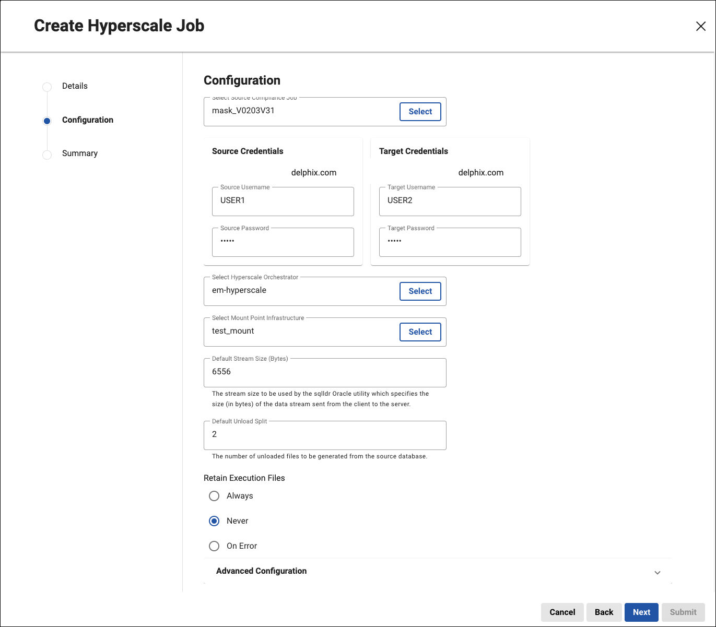Image resolution: width=716 pixels, height=627 pixels.
Task: Close the Create Hyperscale Job dialog
Action: pyautogui.click(x=700, y=26)
